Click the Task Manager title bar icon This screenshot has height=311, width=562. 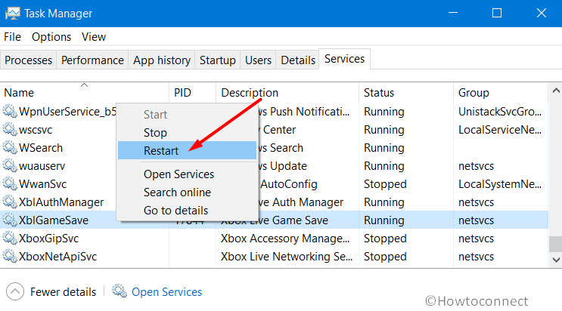click(x=13, y=14)
